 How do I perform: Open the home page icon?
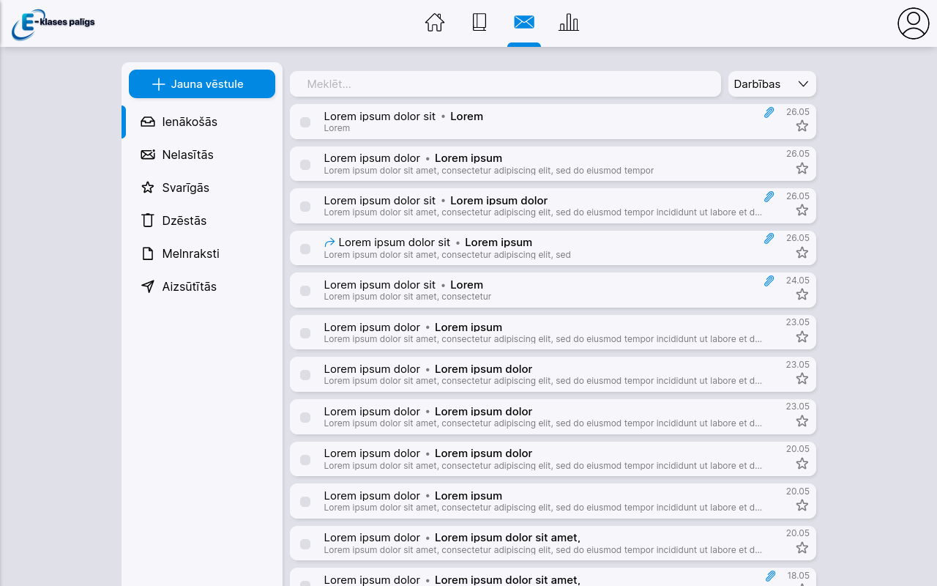click(x=435, y=23)
